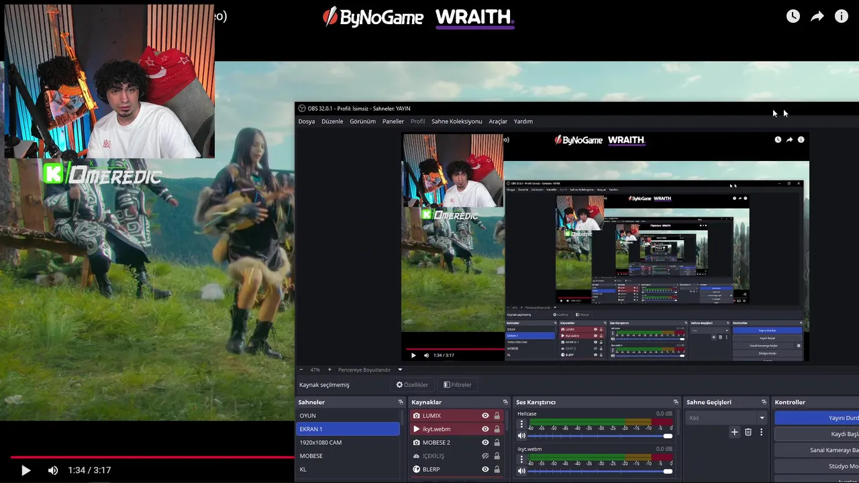Select the OYUN scene
Screen dimensions: 859x483
pos(348,416)
